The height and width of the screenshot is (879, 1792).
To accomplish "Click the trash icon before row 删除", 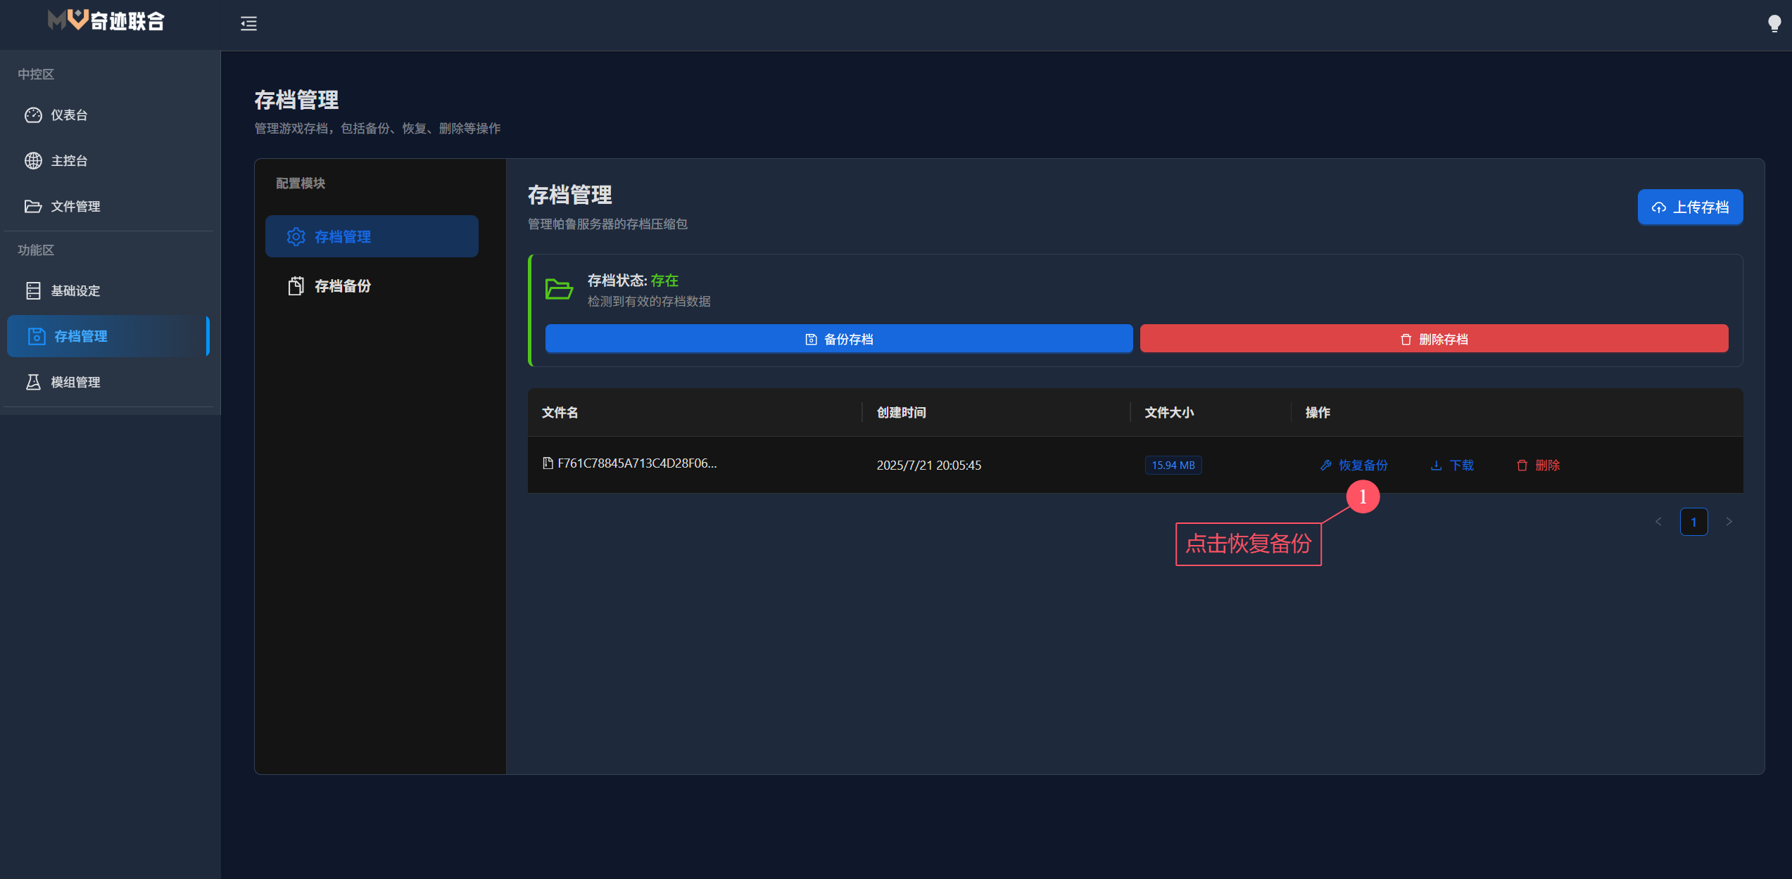I will [1522, 466].
